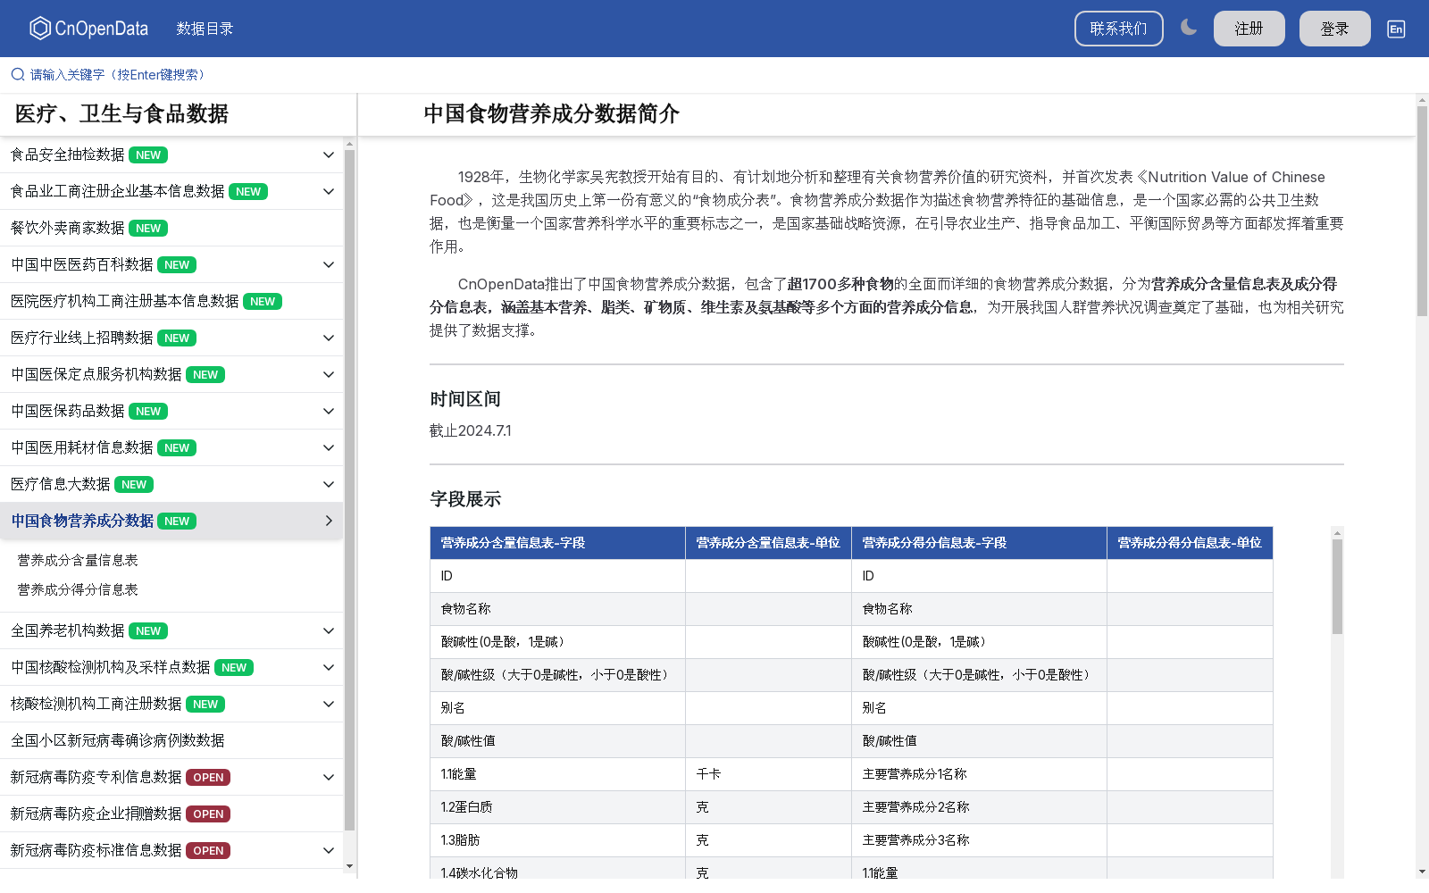Expand the 食品安全抽检数据 category
This screenshot has width=1429, height=893.
[328, 154]
